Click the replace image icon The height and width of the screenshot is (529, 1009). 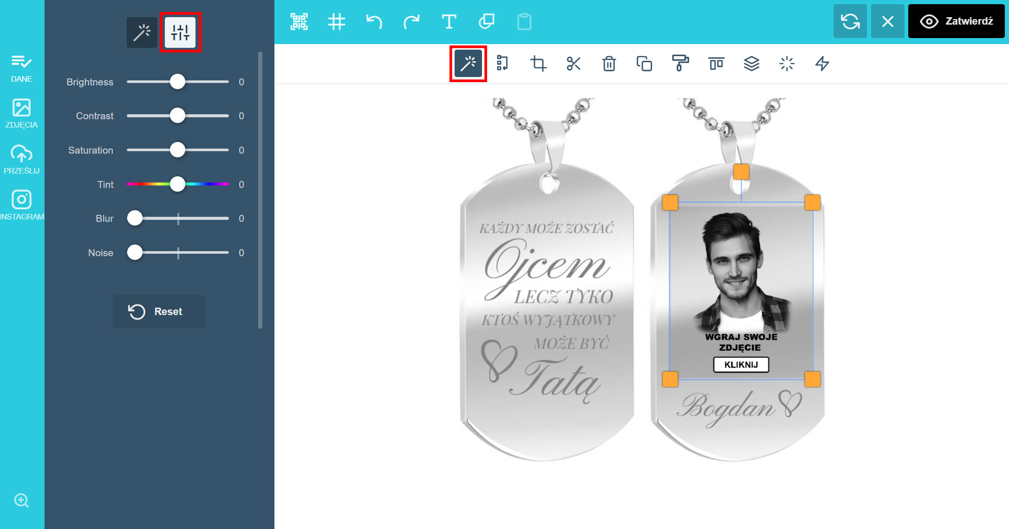502,64
